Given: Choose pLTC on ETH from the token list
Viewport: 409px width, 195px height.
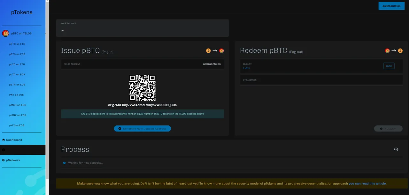Looking at the screenshot, I should 17,64.
